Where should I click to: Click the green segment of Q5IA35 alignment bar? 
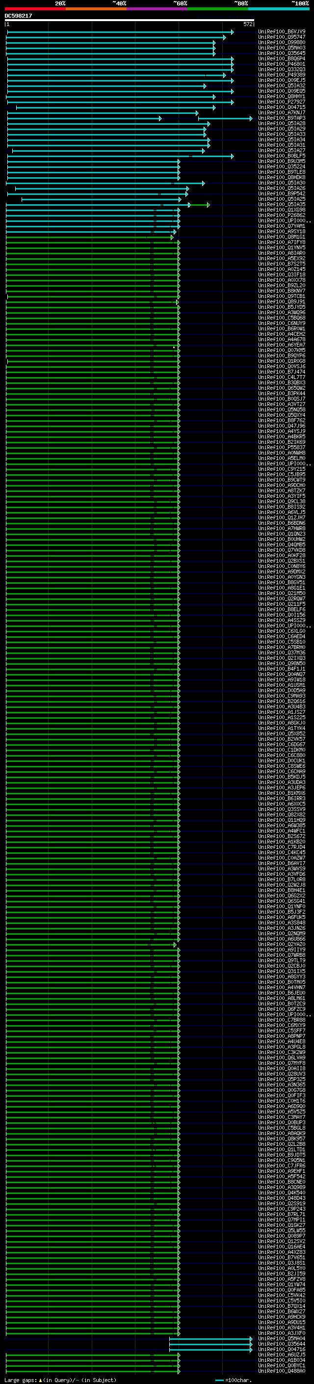point(199,205)
